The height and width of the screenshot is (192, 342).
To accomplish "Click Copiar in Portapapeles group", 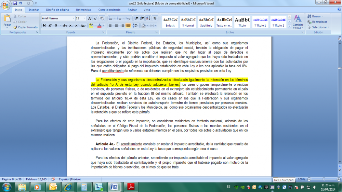I will point(20,22).
